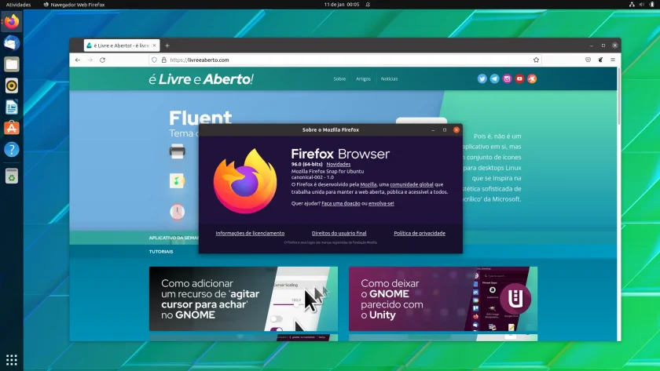
Task: Bookmark this page with star icon
Action: (x=536, y=60)
